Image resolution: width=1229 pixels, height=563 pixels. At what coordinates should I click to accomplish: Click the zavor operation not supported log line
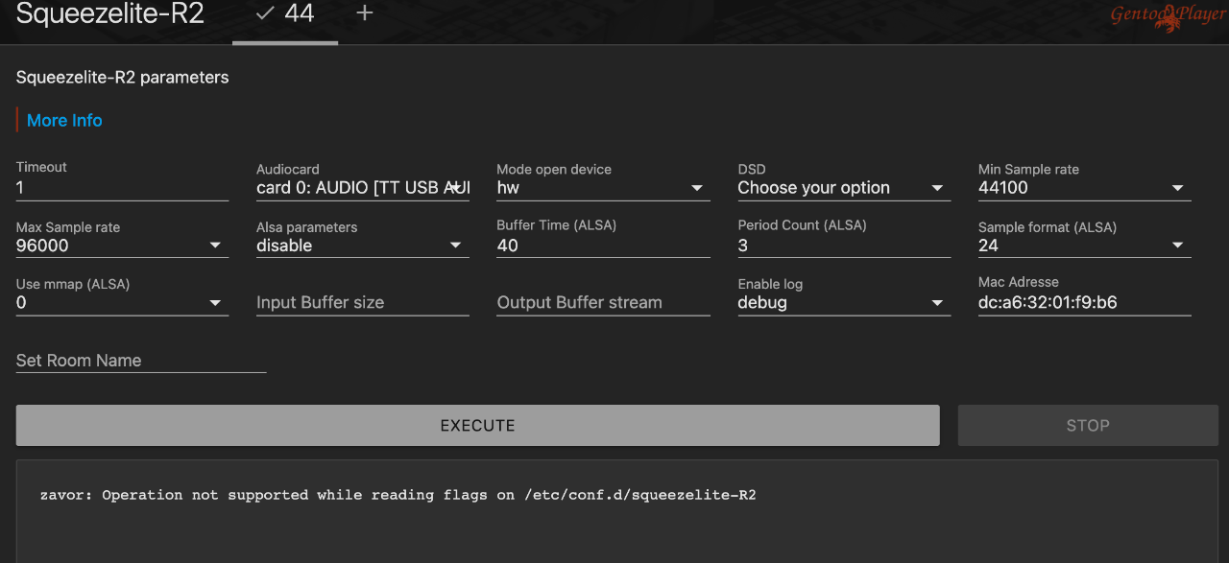tap(398, 495)
